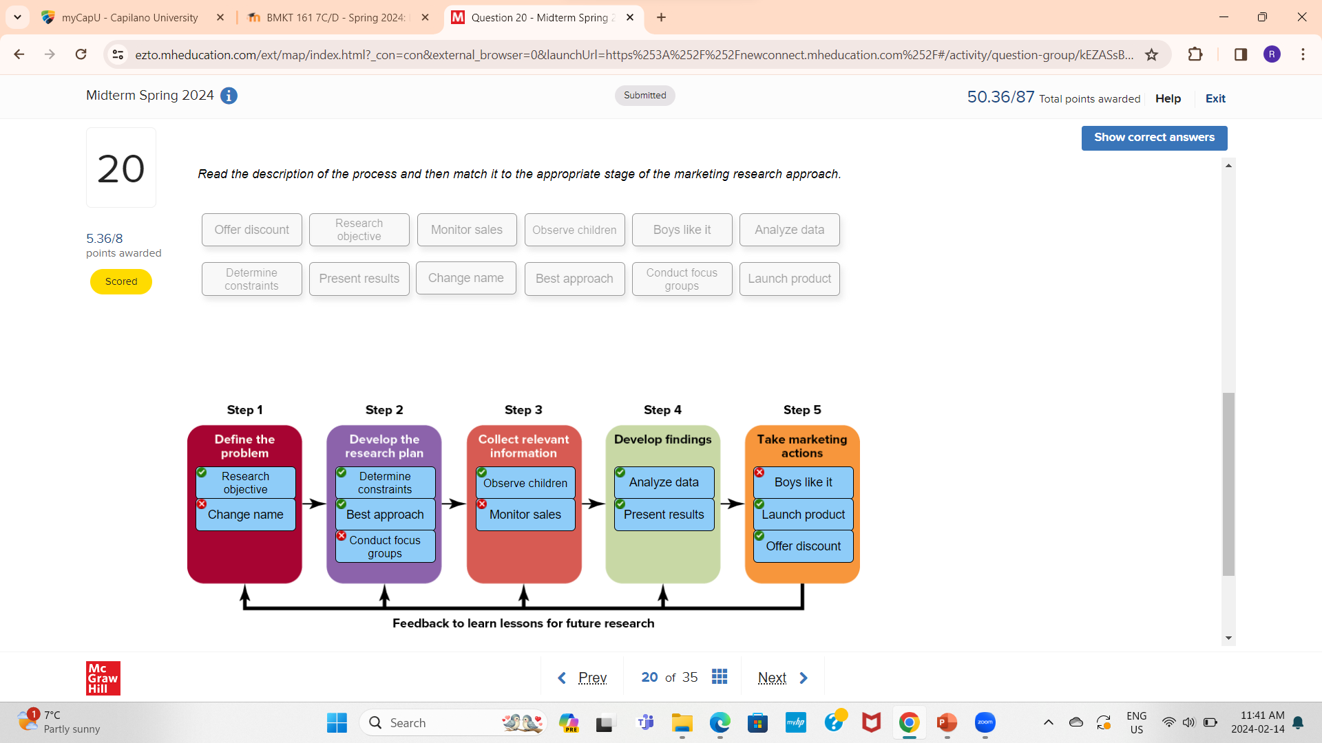Click the McGraw Hill logo

(x=103, y=678)
